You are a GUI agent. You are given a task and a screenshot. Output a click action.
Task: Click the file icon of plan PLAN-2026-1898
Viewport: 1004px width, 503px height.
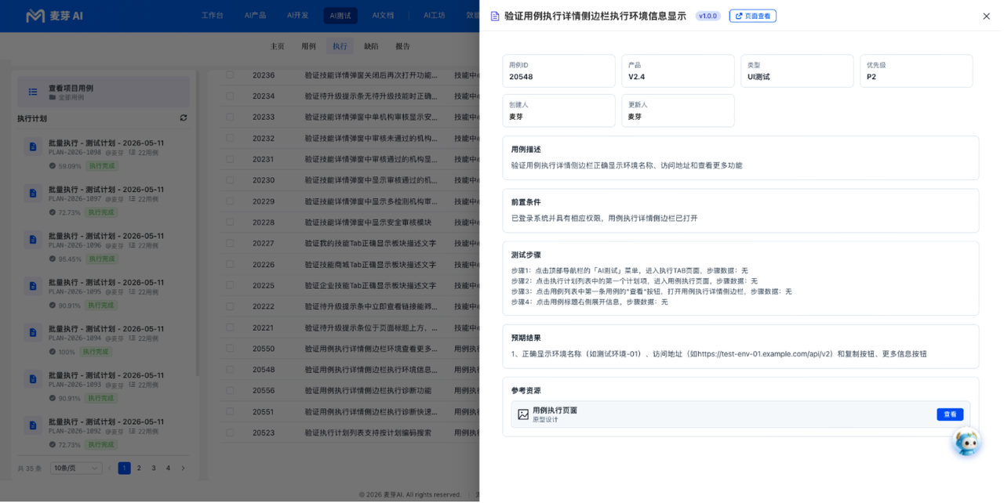[32, 147]
